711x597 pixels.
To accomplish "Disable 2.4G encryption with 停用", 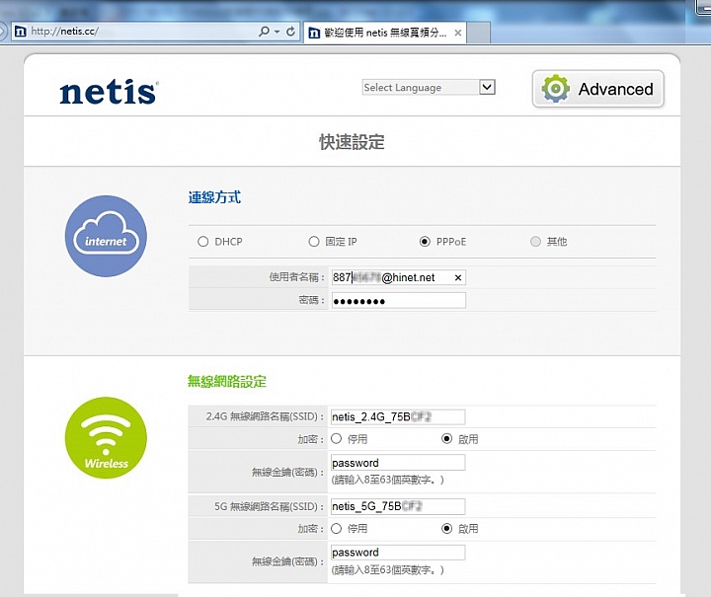I will tap(336, 438).
